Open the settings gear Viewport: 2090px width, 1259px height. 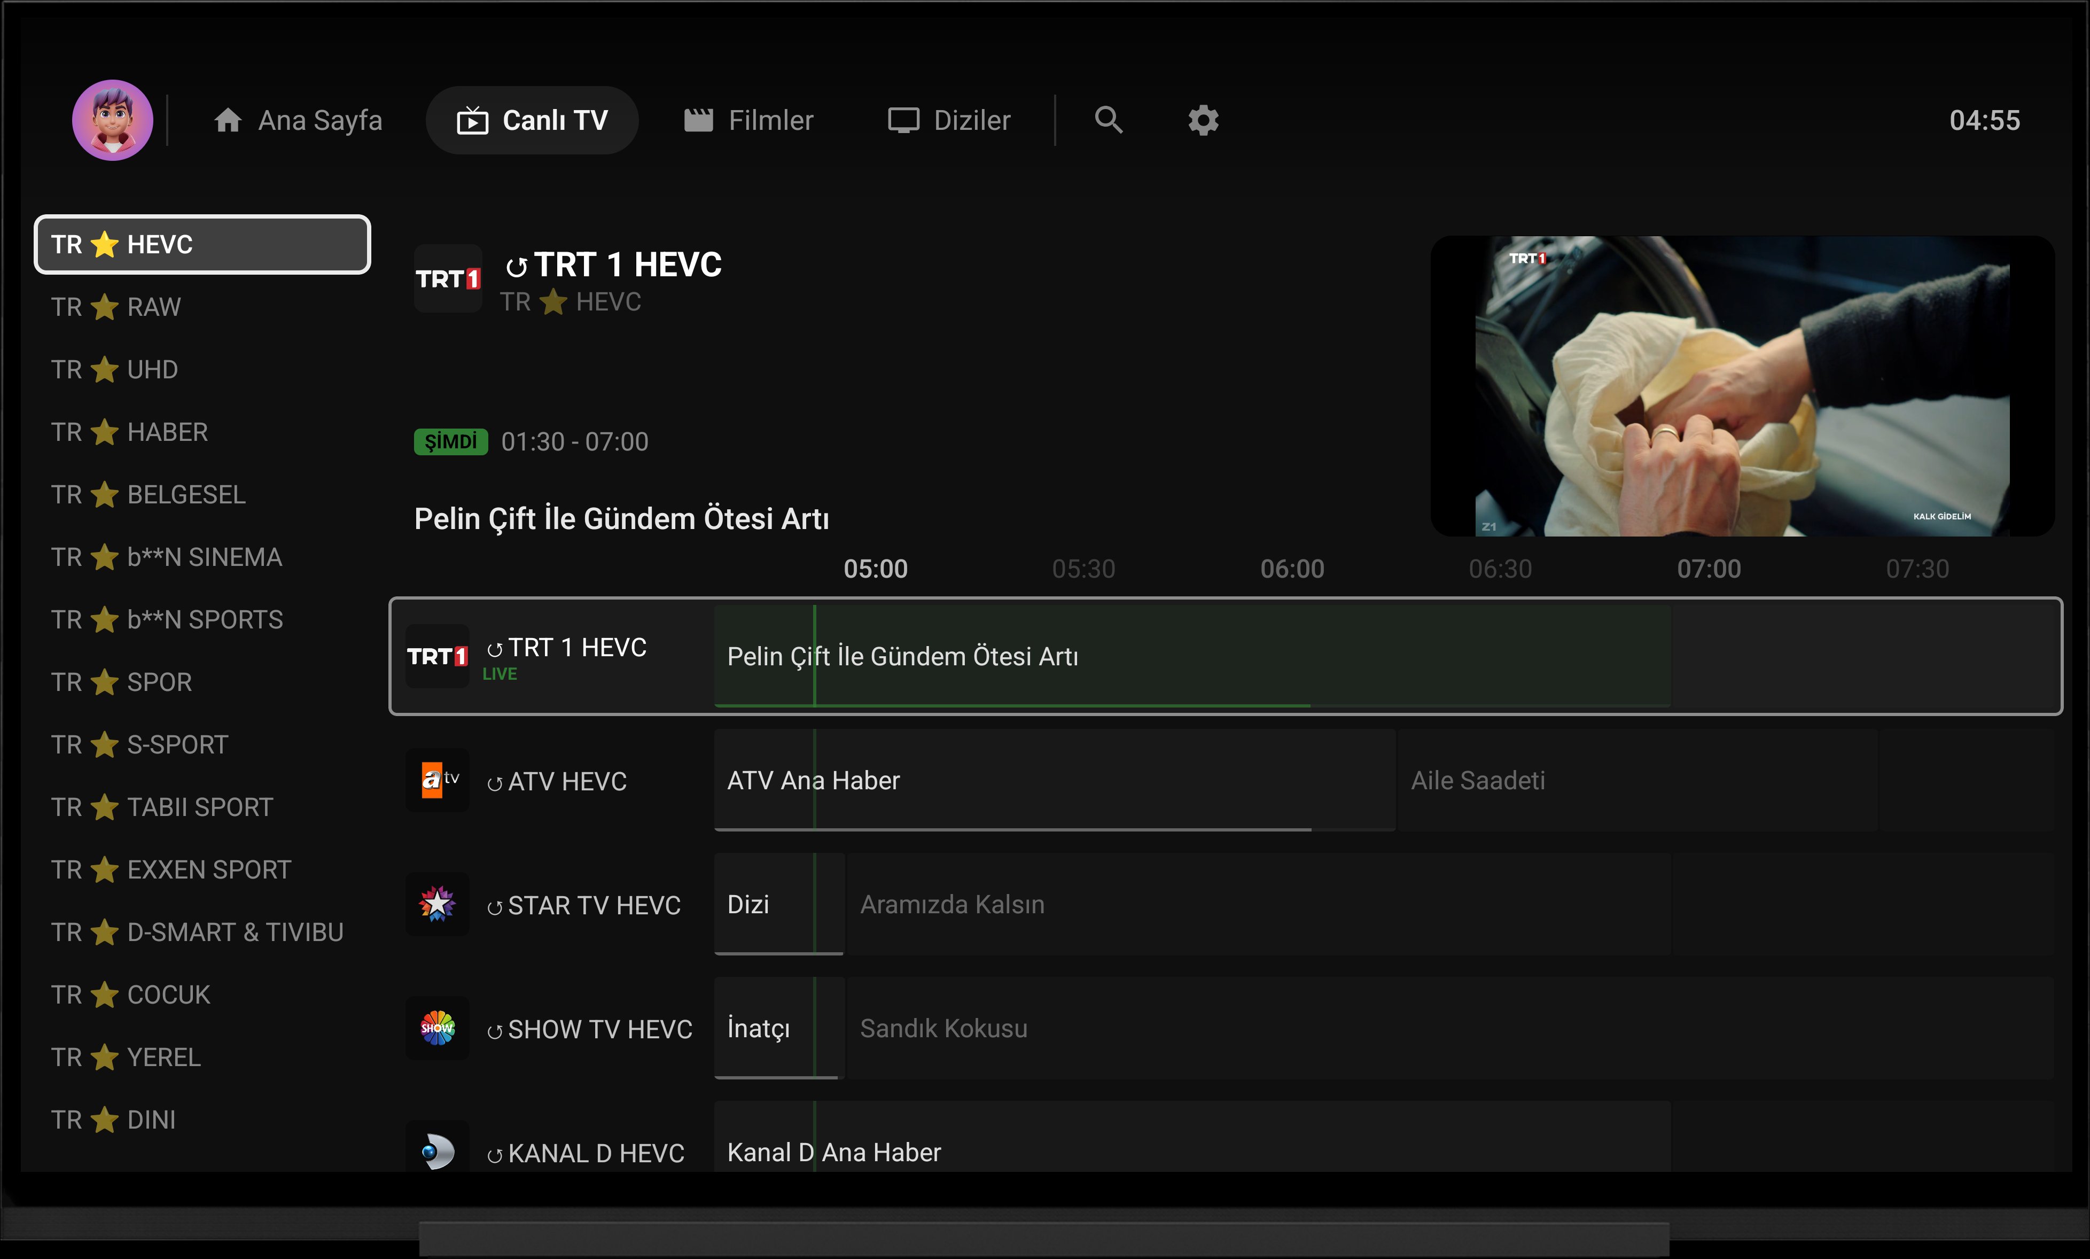1204,120
